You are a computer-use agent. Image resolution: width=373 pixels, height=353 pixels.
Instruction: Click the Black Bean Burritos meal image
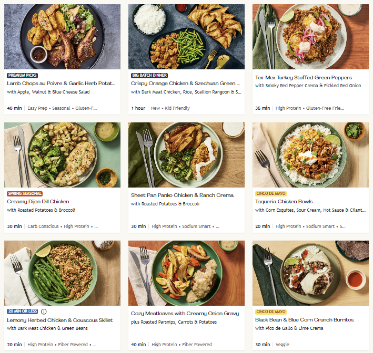310,273
